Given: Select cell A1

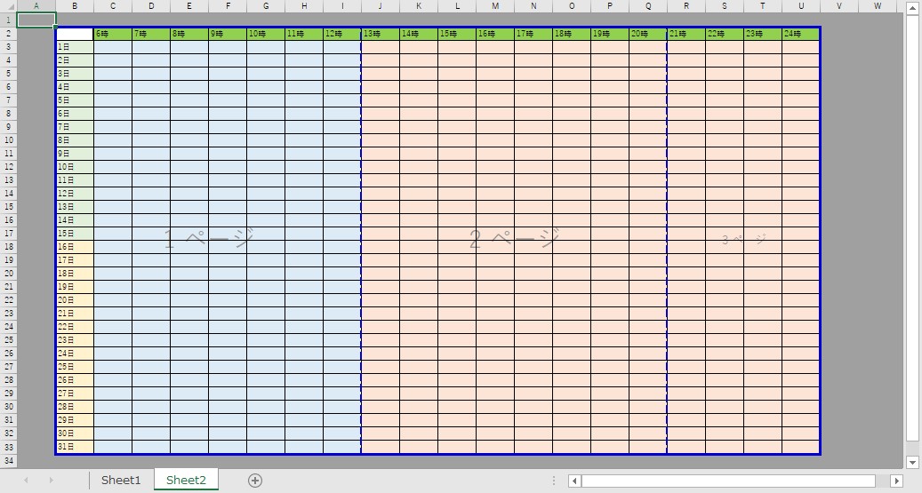Looking at the screenshot, I should [36, 20].
